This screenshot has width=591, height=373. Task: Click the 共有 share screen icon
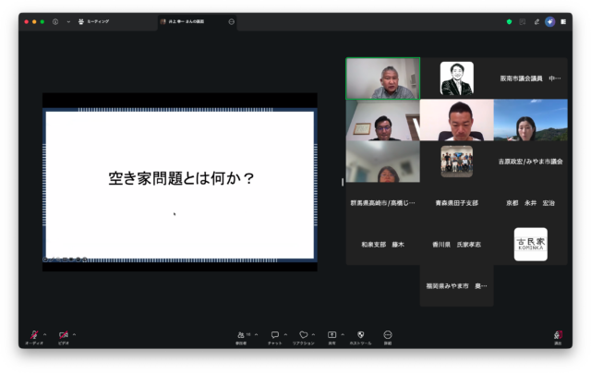click(x=332, y=335)
